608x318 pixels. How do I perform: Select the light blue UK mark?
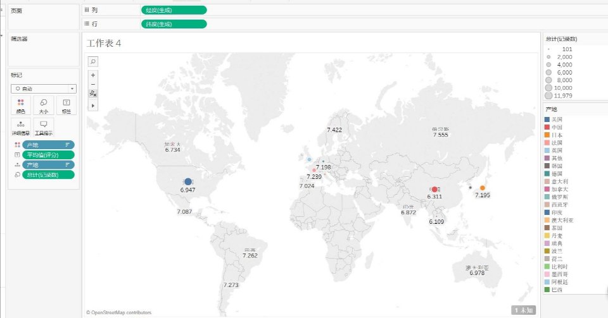[x=309, y=159]
